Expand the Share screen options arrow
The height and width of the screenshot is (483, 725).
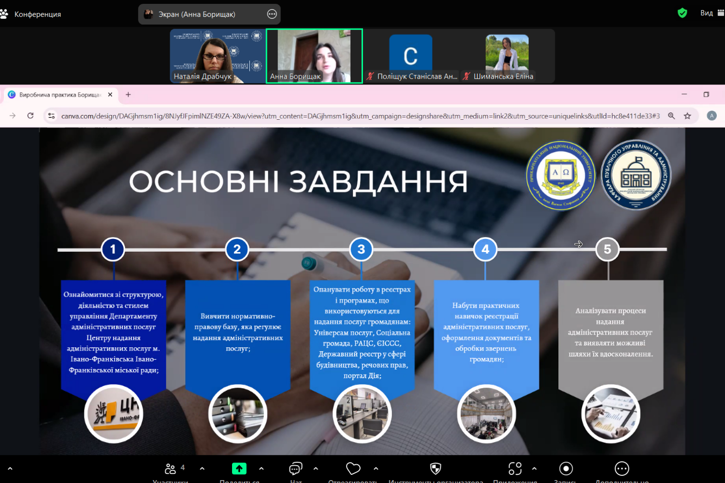(x=261, y=469)
